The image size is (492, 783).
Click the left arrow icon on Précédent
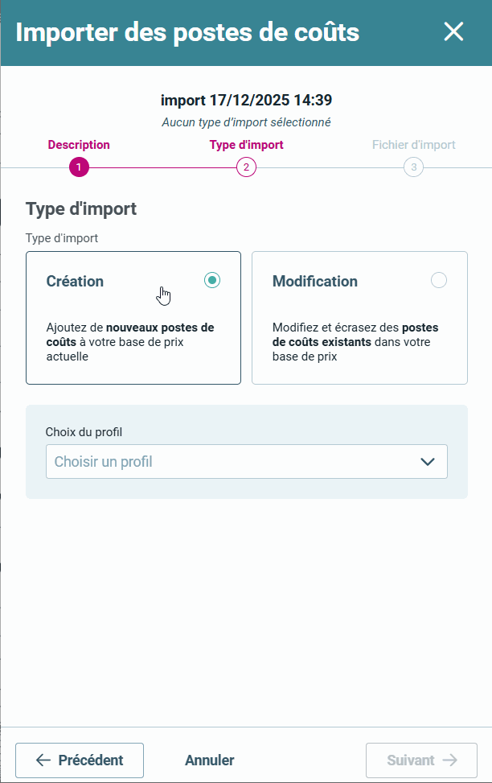43,760
